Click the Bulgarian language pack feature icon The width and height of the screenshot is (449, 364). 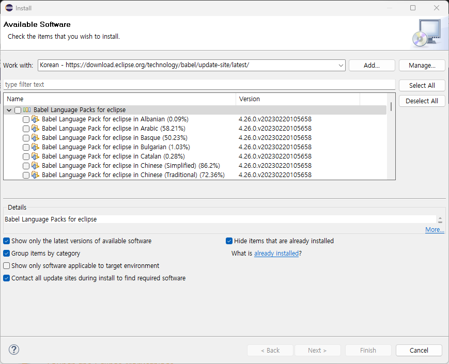click(x=35, y=147)
